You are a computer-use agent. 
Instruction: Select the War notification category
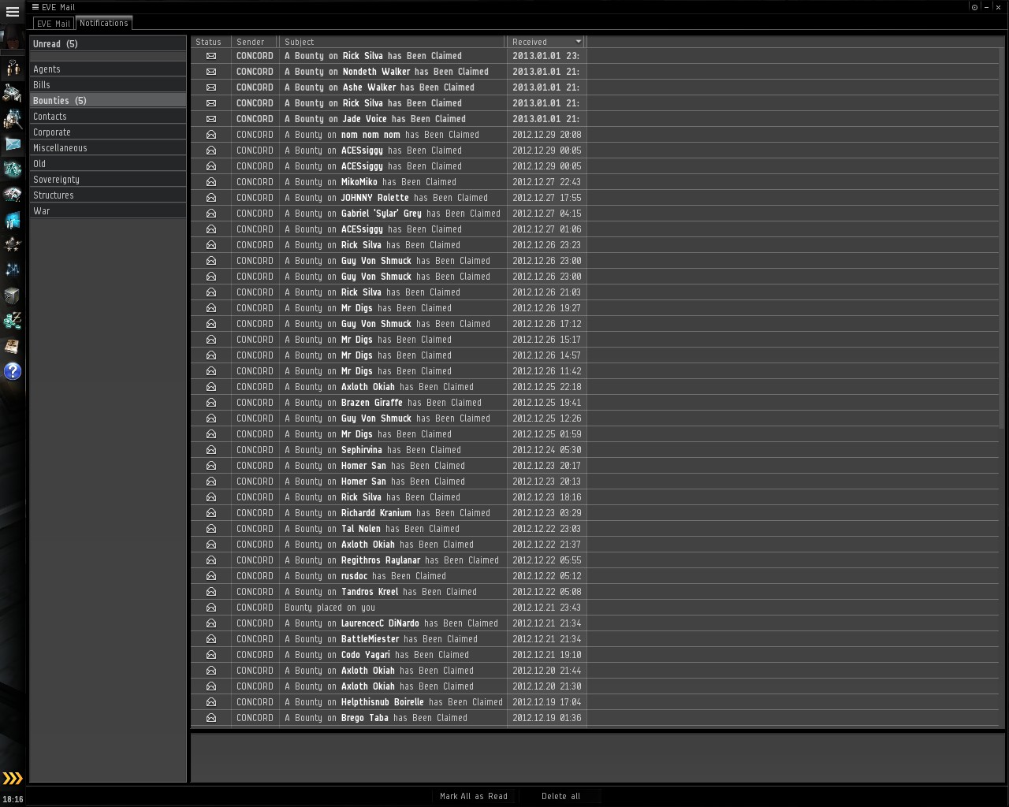[x=108, y=211]
